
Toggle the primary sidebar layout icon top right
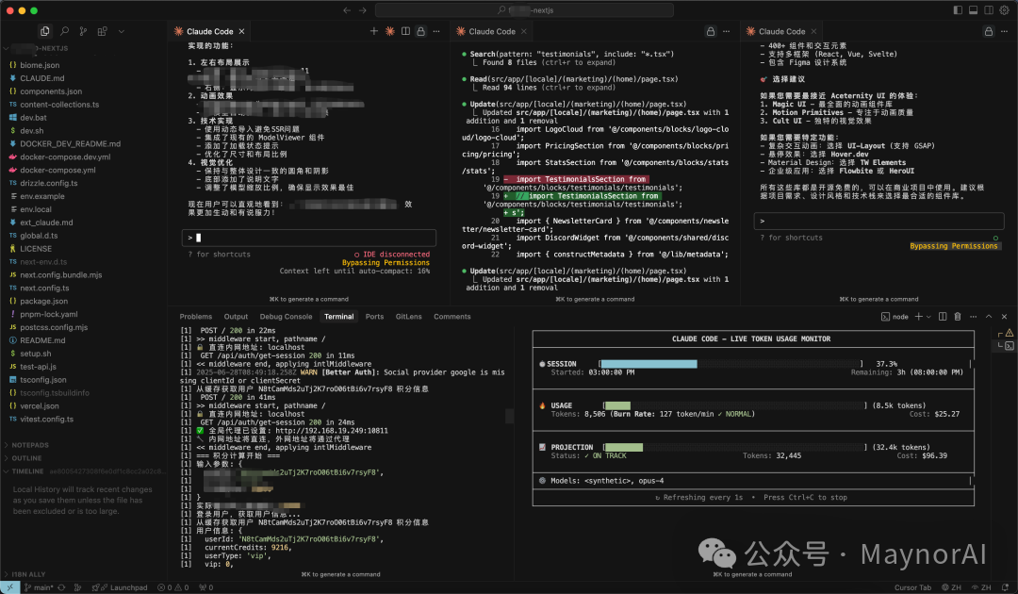pos(959,9)
